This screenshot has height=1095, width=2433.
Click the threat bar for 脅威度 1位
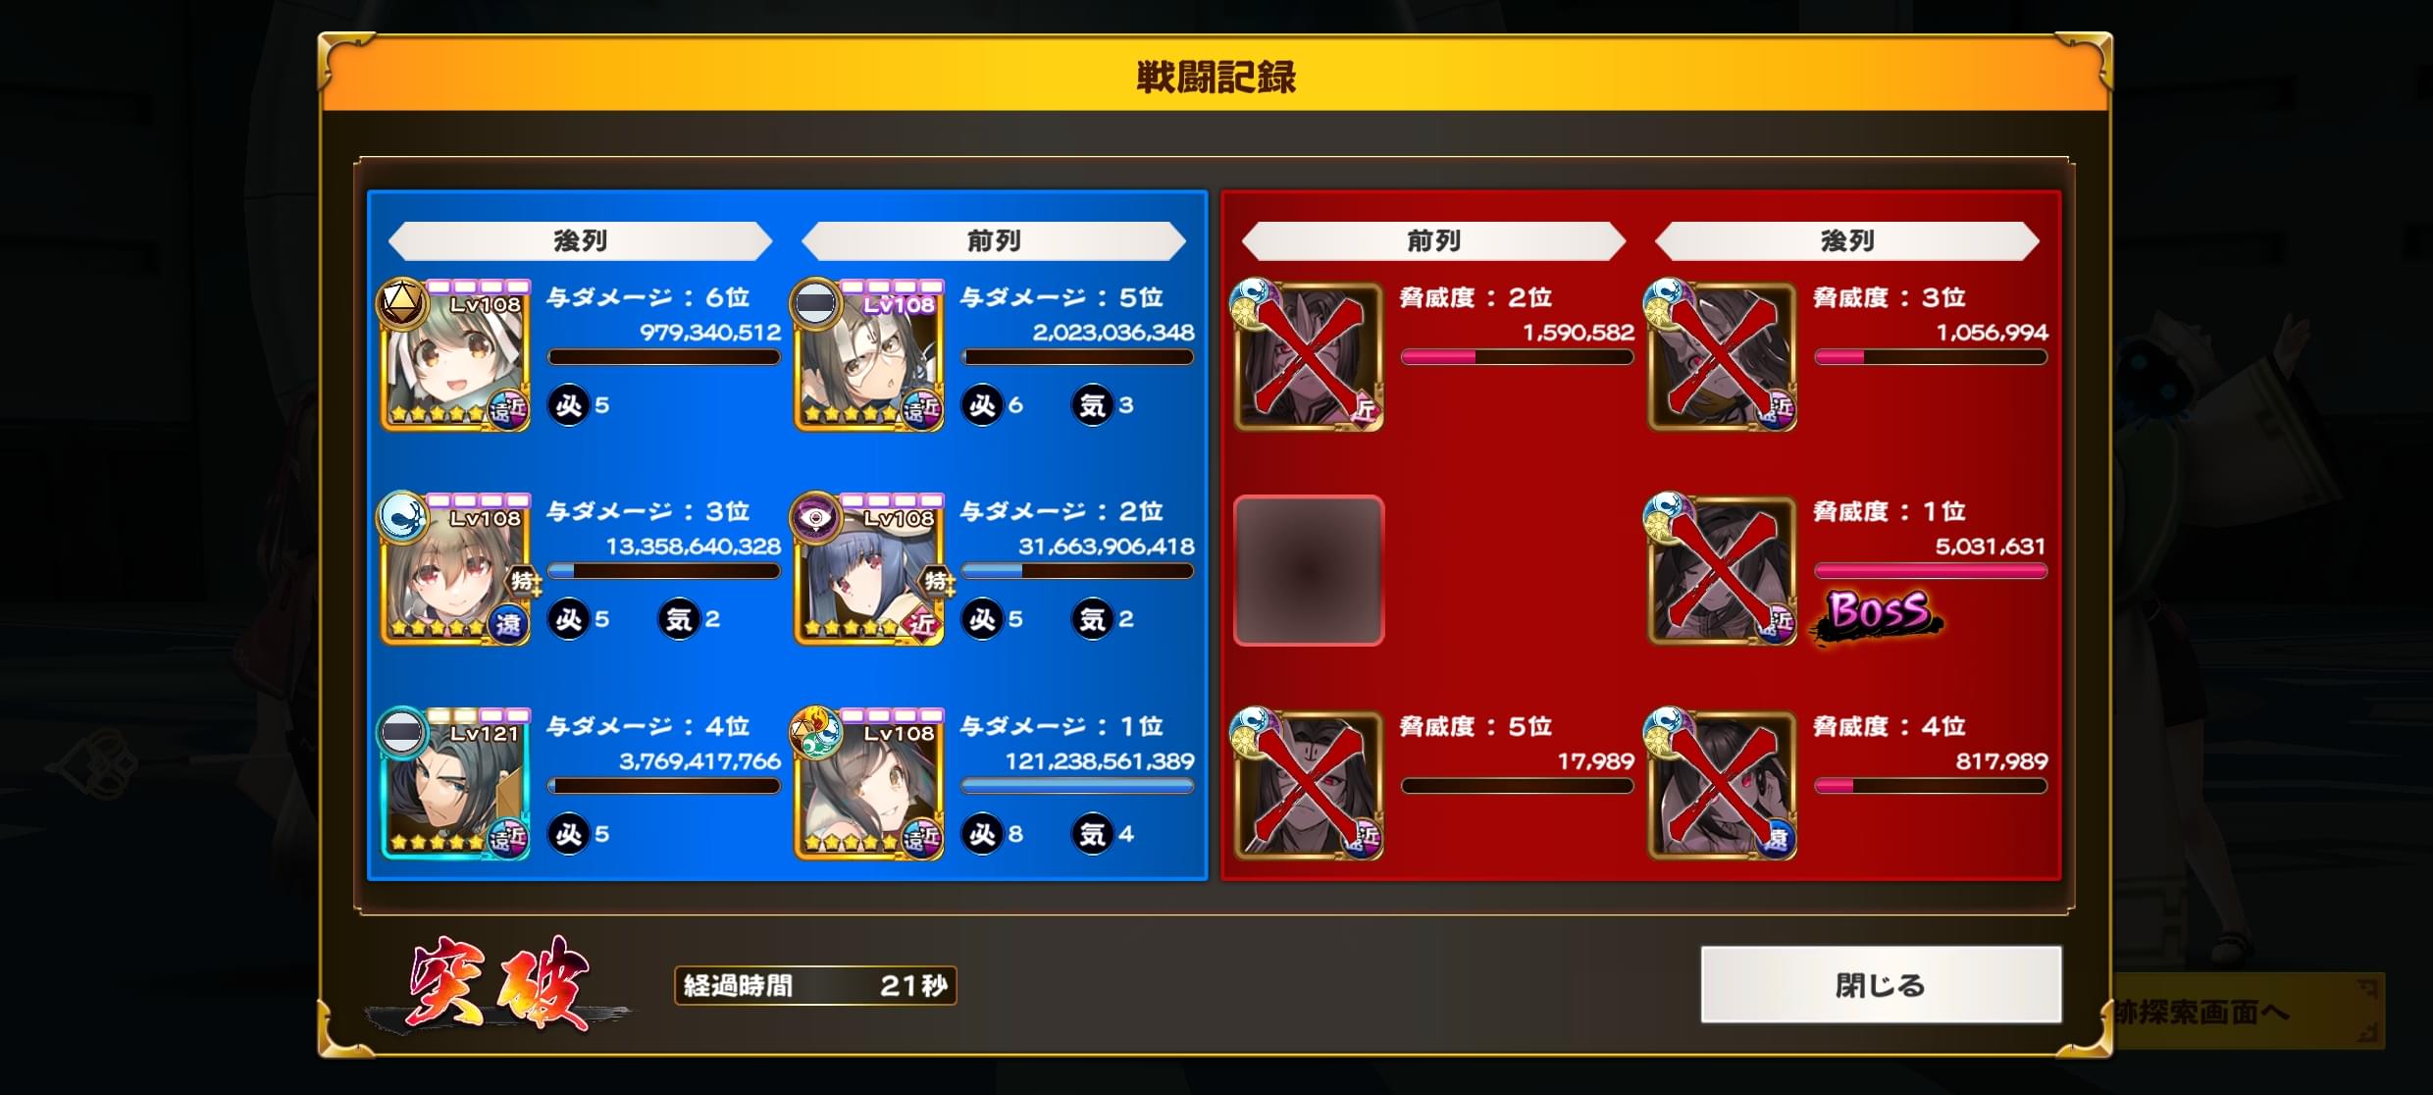pos(1931,571)
